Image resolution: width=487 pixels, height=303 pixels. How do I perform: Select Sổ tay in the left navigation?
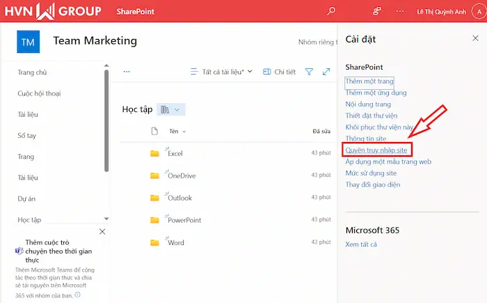coord(26,136)
